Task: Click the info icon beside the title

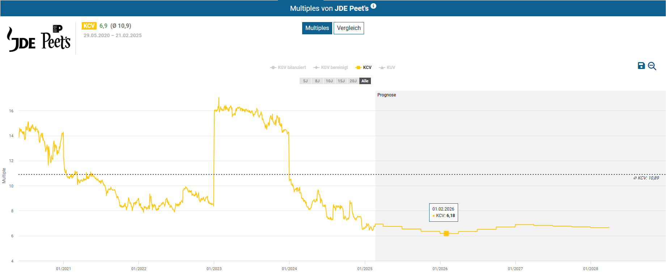Action: [373, 6]
